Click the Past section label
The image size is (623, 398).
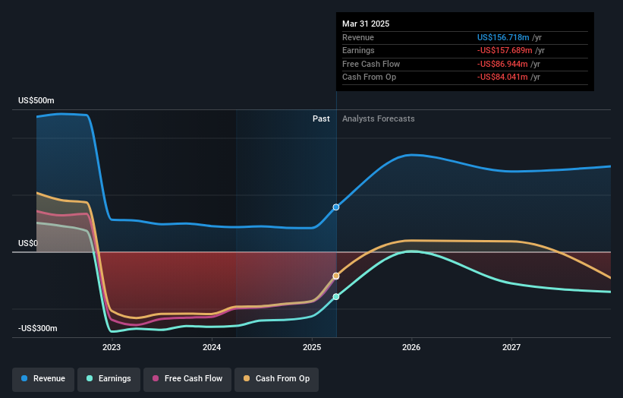click(x=321, y=119)
